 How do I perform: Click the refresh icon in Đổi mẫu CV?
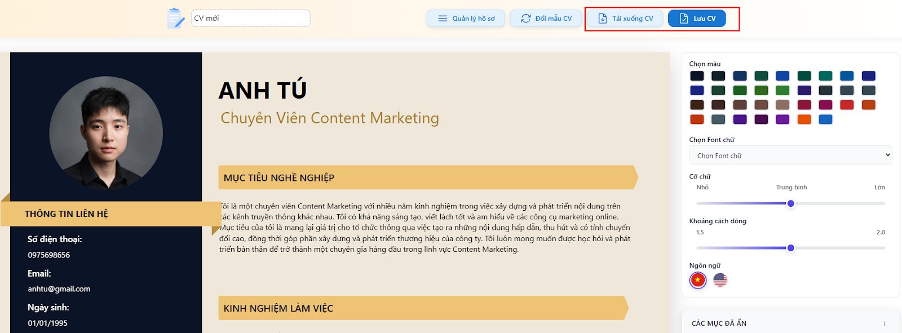pyautogui.click(x=525, y=19)
